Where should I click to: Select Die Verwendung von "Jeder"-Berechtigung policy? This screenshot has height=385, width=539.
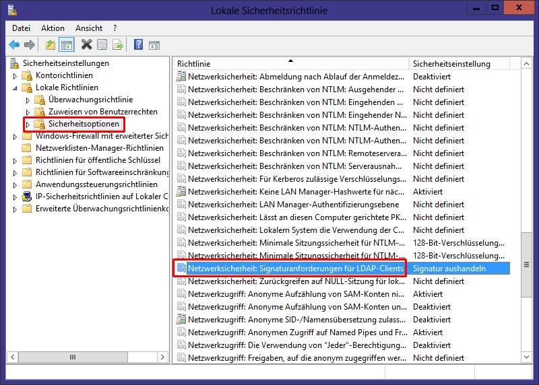tap(297, 345)
